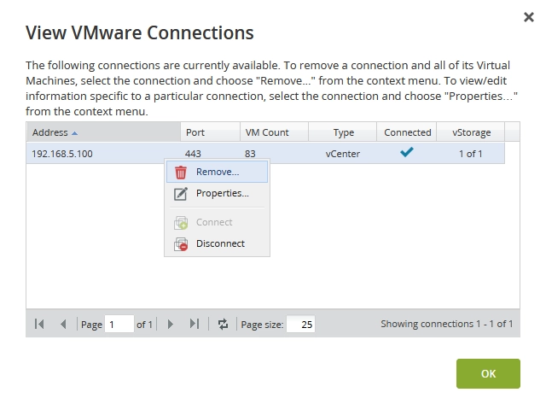Sort by the Address column header

tap(103, 132)
